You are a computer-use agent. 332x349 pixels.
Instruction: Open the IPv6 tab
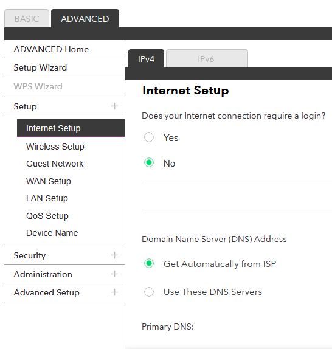point(207,58)
